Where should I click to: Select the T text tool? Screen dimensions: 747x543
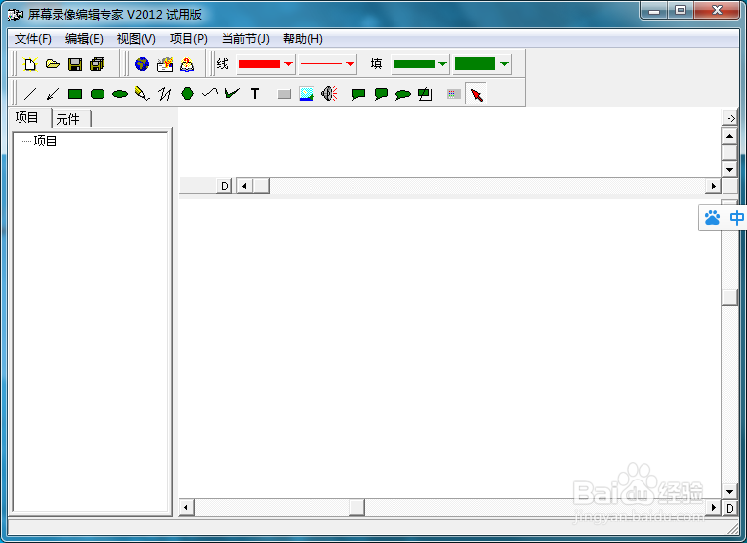click(x=255, y=94)
